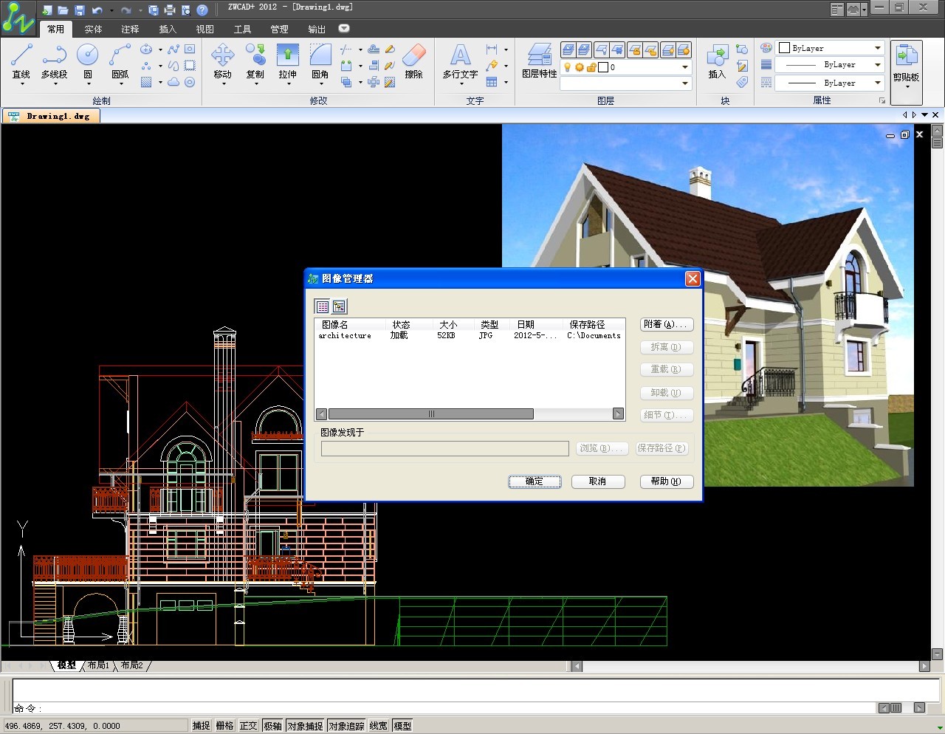
Task: Click the 移动 (Move) tool icon
Action: coord(222,55)
